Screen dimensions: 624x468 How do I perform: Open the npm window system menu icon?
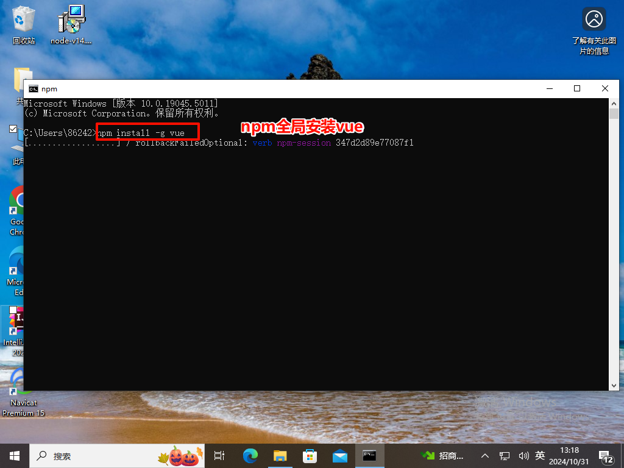[x=34, y=88]
